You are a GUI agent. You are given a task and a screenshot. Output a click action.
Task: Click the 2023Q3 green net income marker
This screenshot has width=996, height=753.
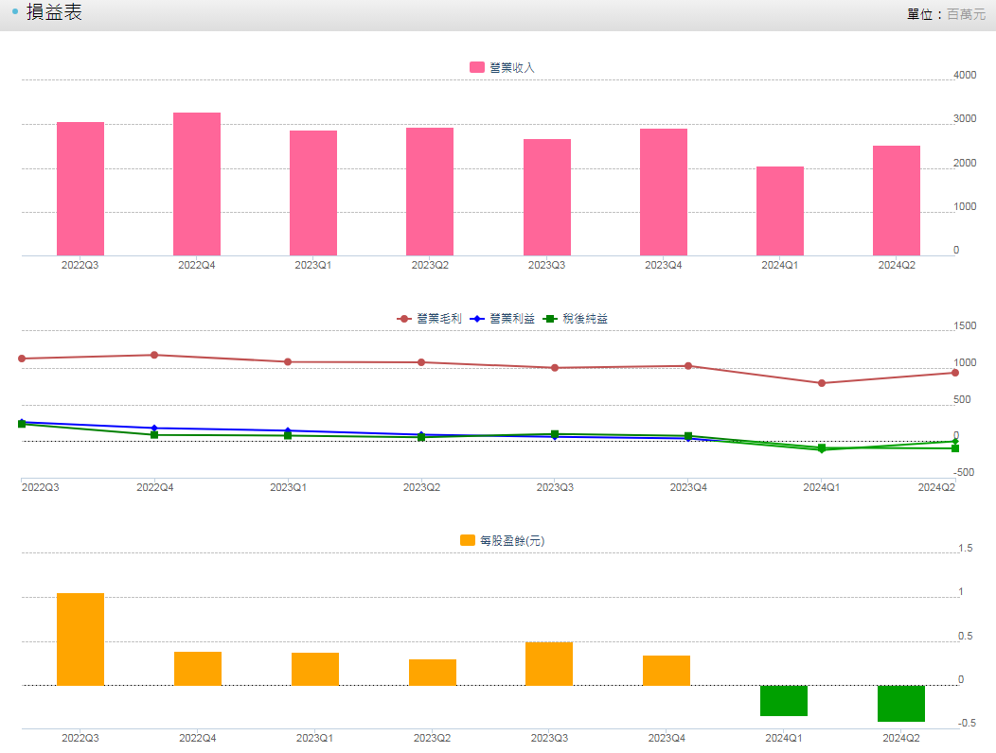[555, 434]
